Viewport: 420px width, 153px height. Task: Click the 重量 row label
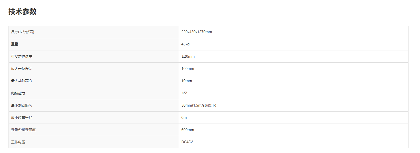[x=15, y=44]
